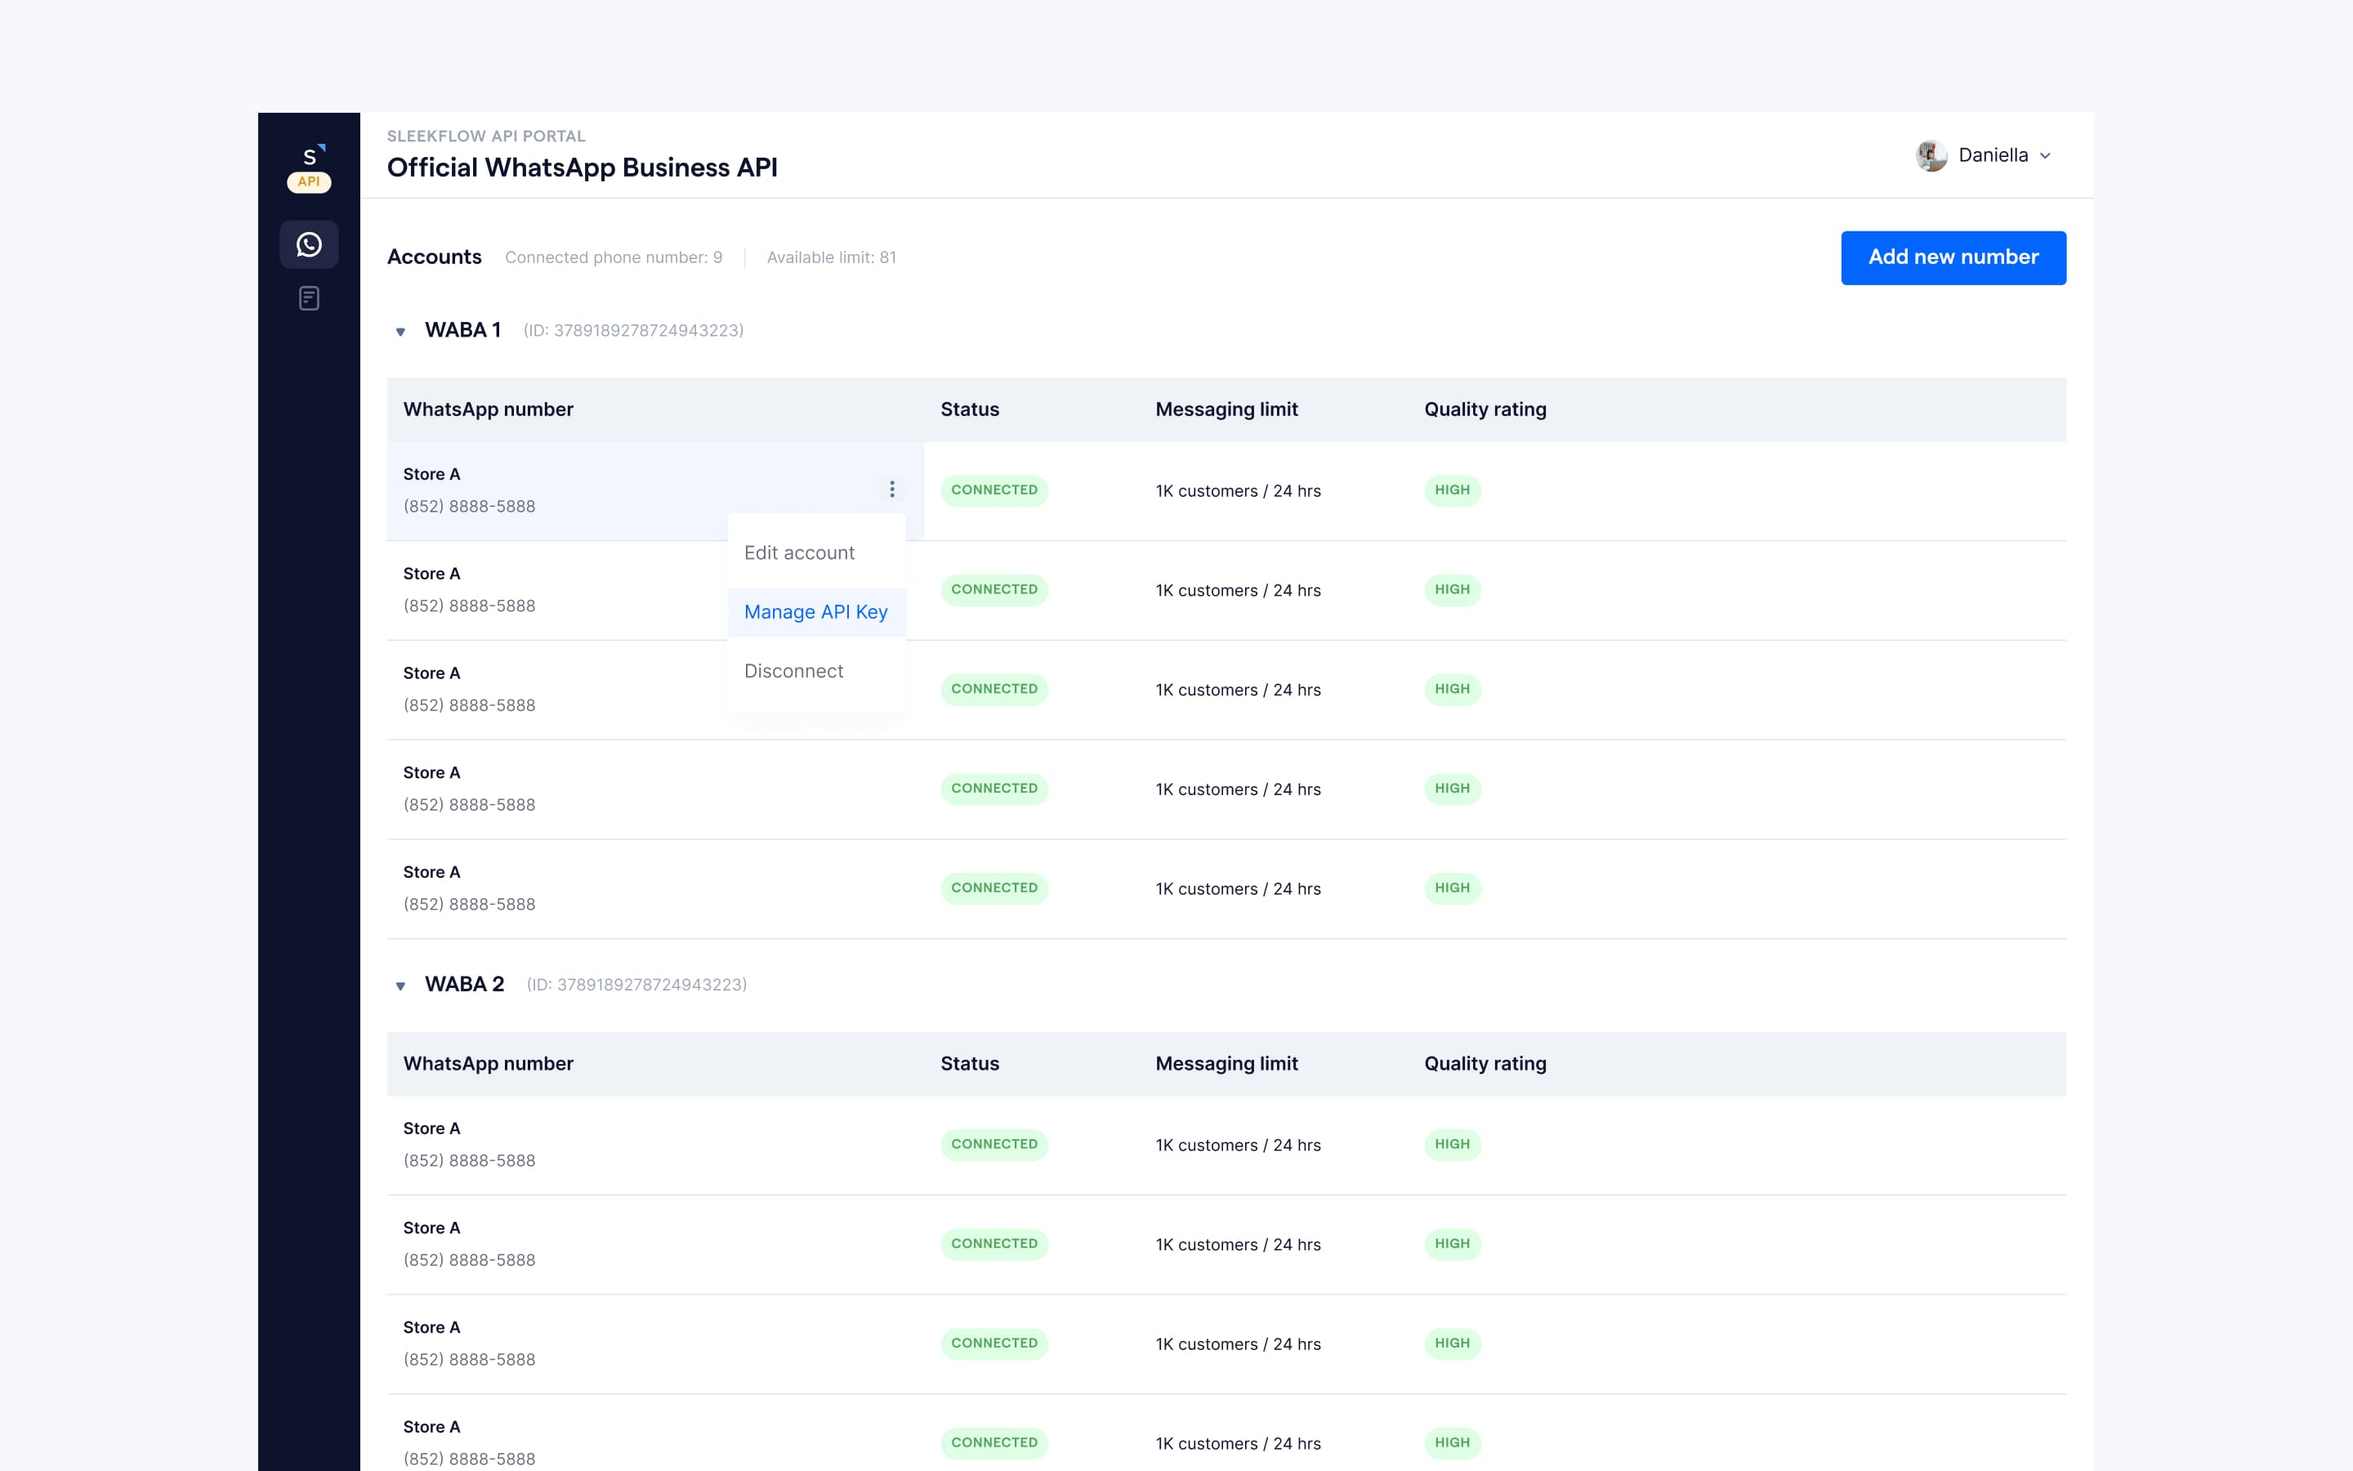2353x1471 pixels.
Task: Click Daniella's profile avatar
Action: [1931, 154]
